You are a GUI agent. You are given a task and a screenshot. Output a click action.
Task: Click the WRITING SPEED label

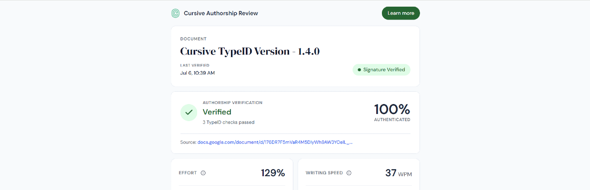coord(324,173)
